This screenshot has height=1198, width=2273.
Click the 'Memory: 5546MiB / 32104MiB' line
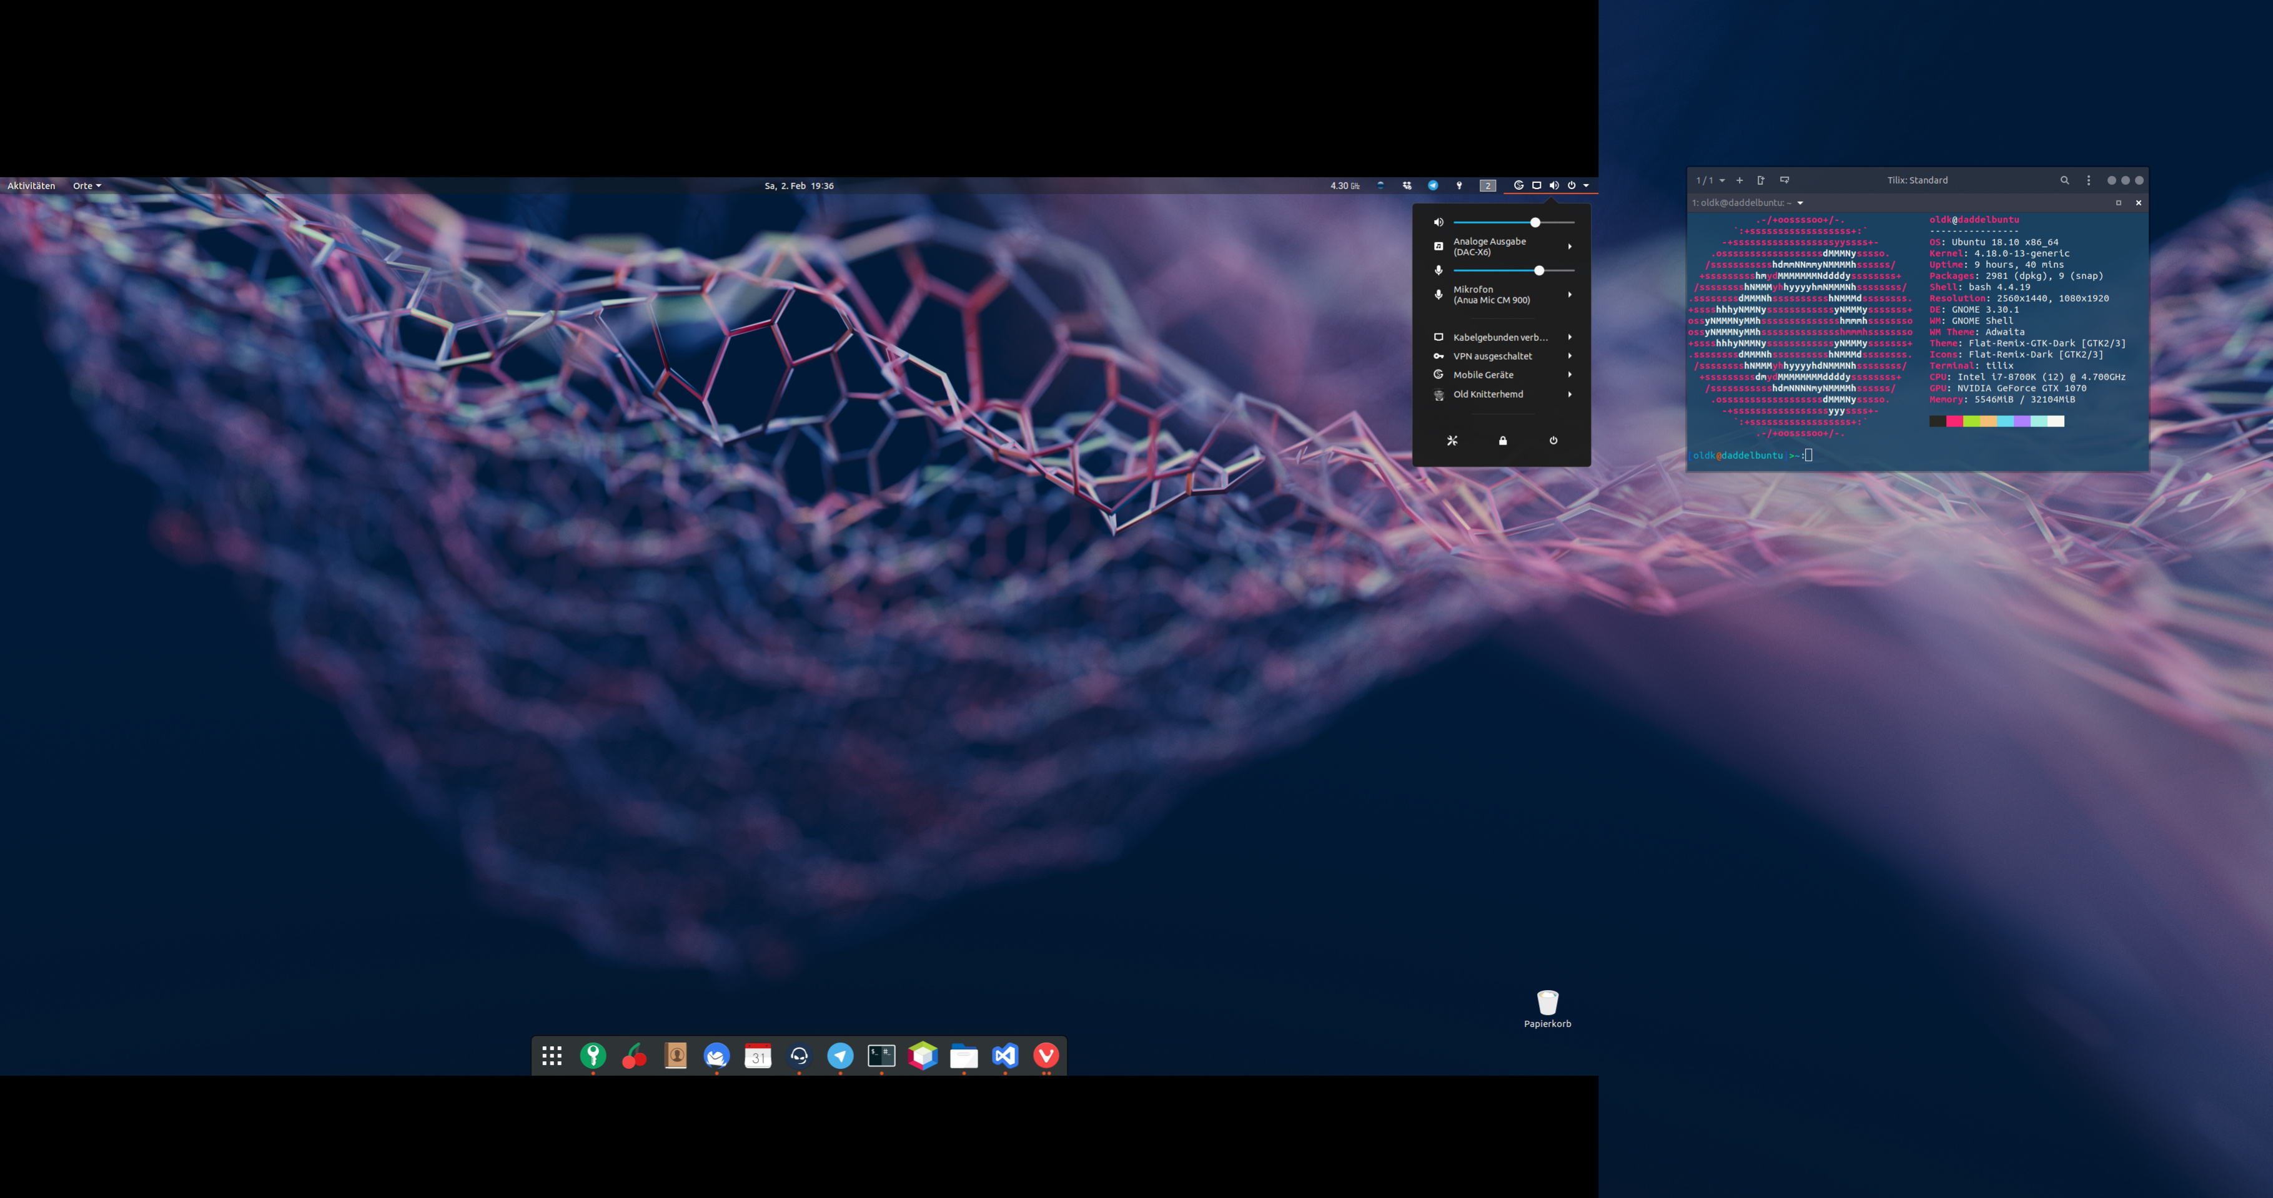2002,400
